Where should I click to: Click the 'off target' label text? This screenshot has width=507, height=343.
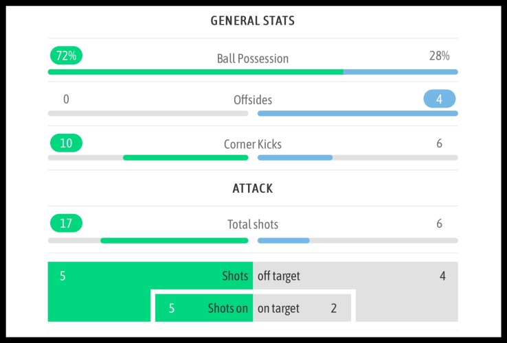point(279,276)
